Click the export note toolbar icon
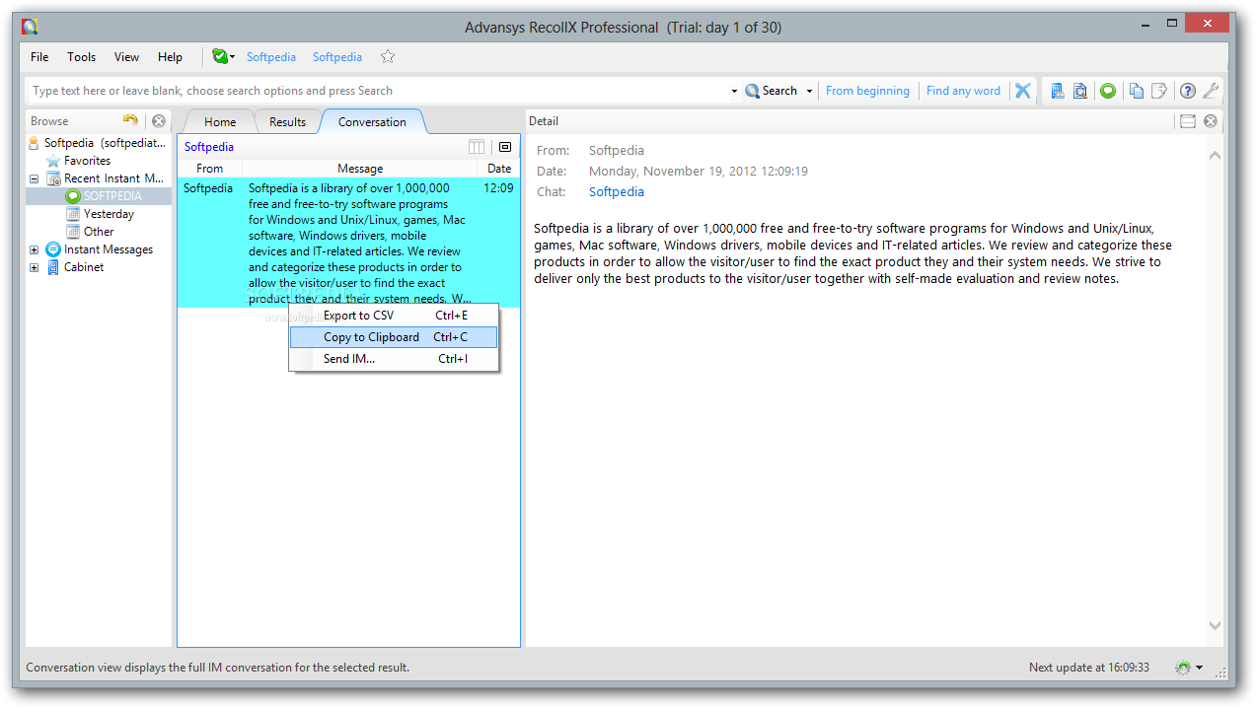Image resolution: width=1256 pixels, height=708 pixels. point(1159,91)
